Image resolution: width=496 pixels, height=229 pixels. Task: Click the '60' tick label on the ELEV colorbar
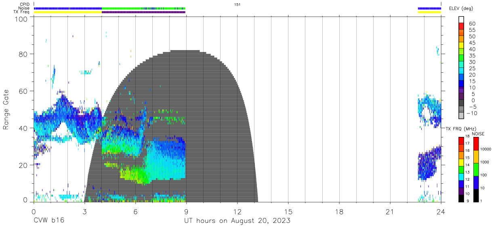[x=472, y=24]
